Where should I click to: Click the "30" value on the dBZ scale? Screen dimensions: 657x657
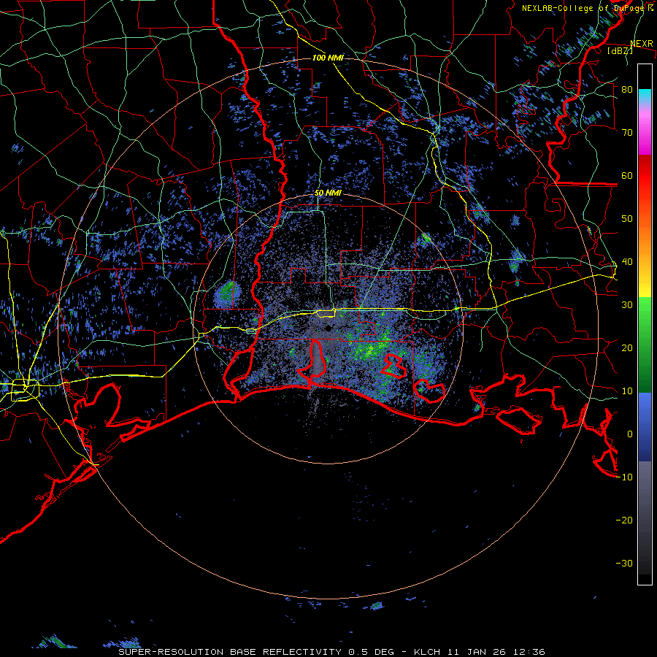tap(627, 304)
